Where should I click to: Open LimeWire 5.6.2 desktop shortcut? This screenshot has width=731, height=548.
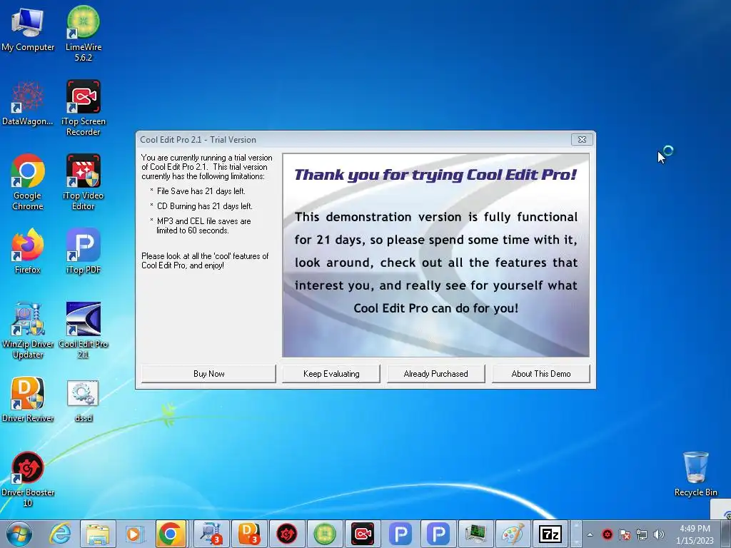(x=84, y=34)
